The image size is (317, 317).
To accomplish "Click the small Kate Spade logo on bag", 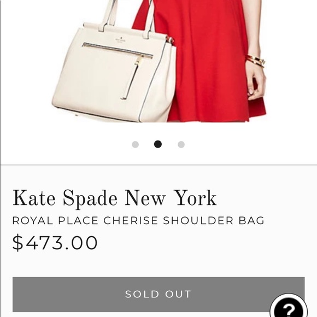I will coord(120,40).
